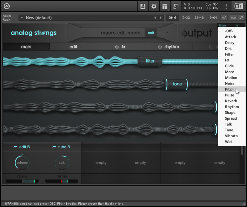The width and height of the screenshot is (247, 207).
Task: Click the preset load WARNING status message
Action: [x=64, y=204]
